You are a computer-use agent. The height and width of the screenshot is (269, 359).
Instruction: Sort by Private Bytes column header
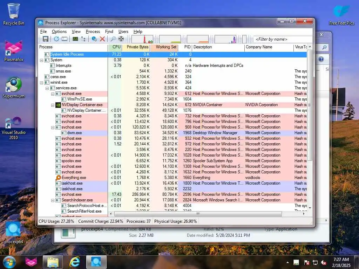point(136,47)
